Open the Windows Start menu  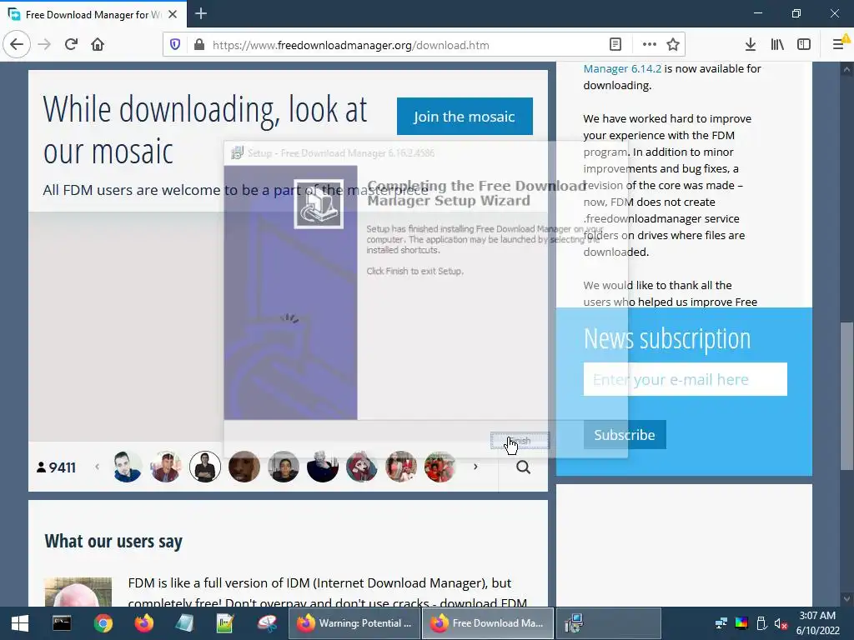point(20,623)
